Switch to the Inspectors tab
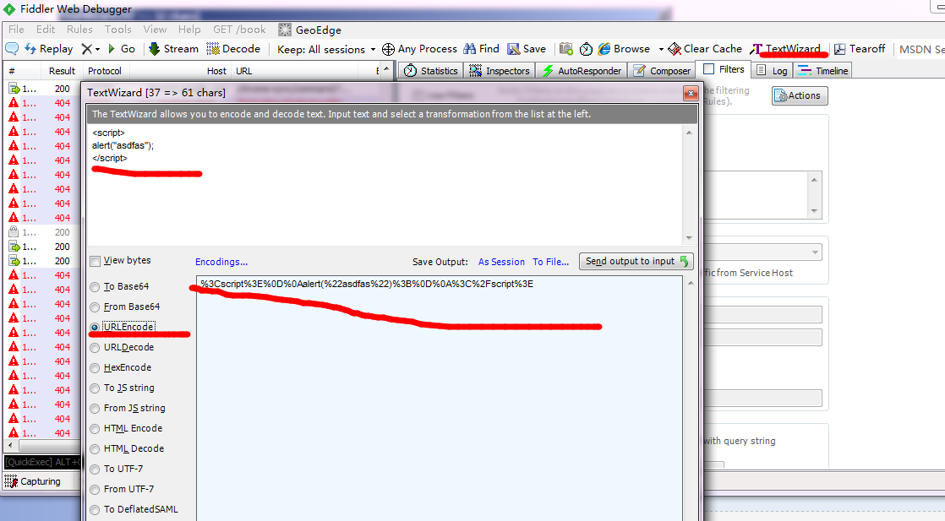Image resolution: width=945 pixels, height=521 pixels. pos(500,70)
